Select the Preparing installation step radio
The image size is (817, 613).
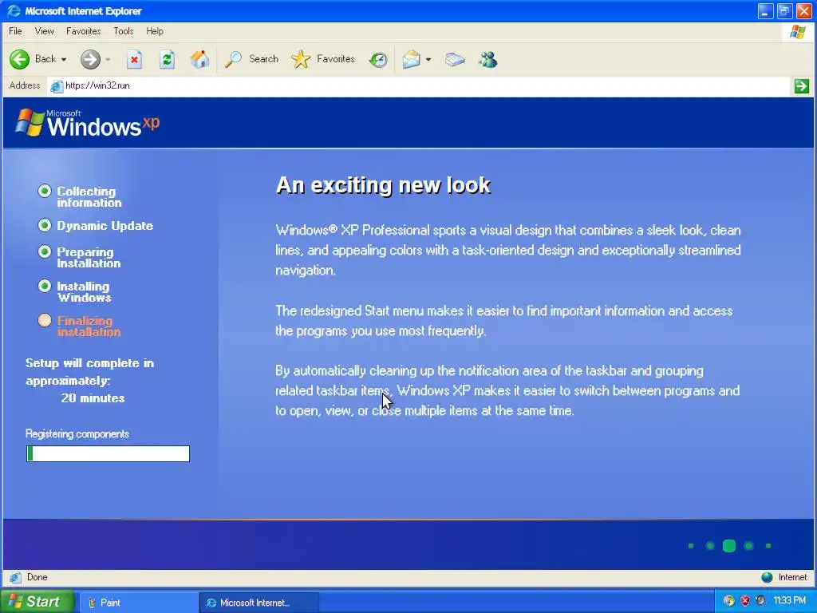(x=45, y=251)
